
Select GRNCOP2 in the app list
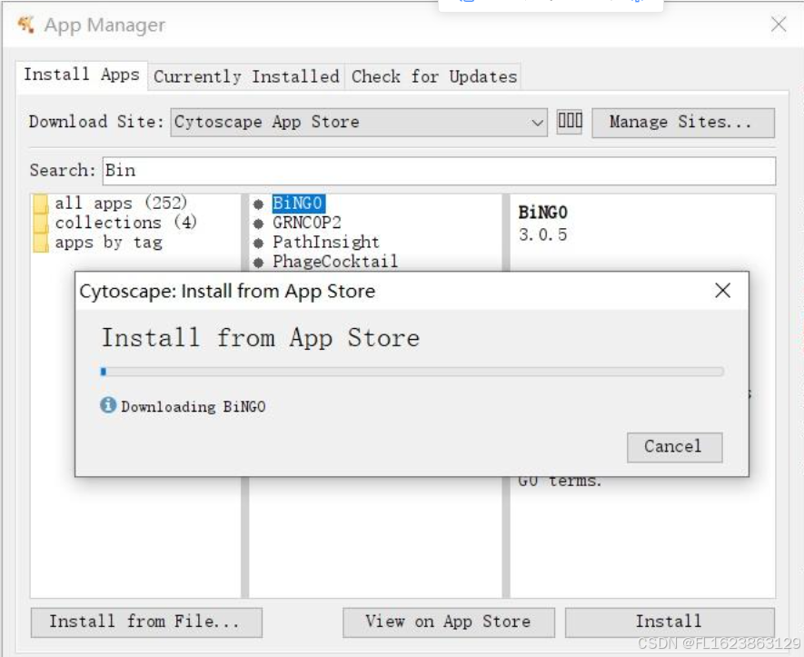tap(307, 224)
